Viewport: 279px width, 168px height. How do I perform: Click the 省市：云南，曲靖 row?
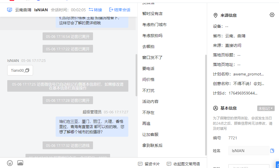click(229, 36)
